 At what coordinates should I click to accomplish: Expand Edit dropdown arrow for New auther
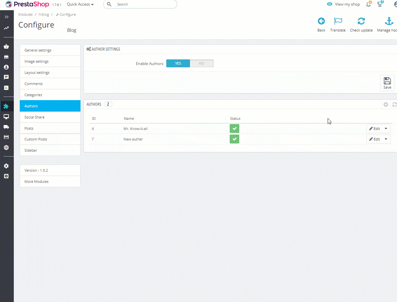[386, 139]
